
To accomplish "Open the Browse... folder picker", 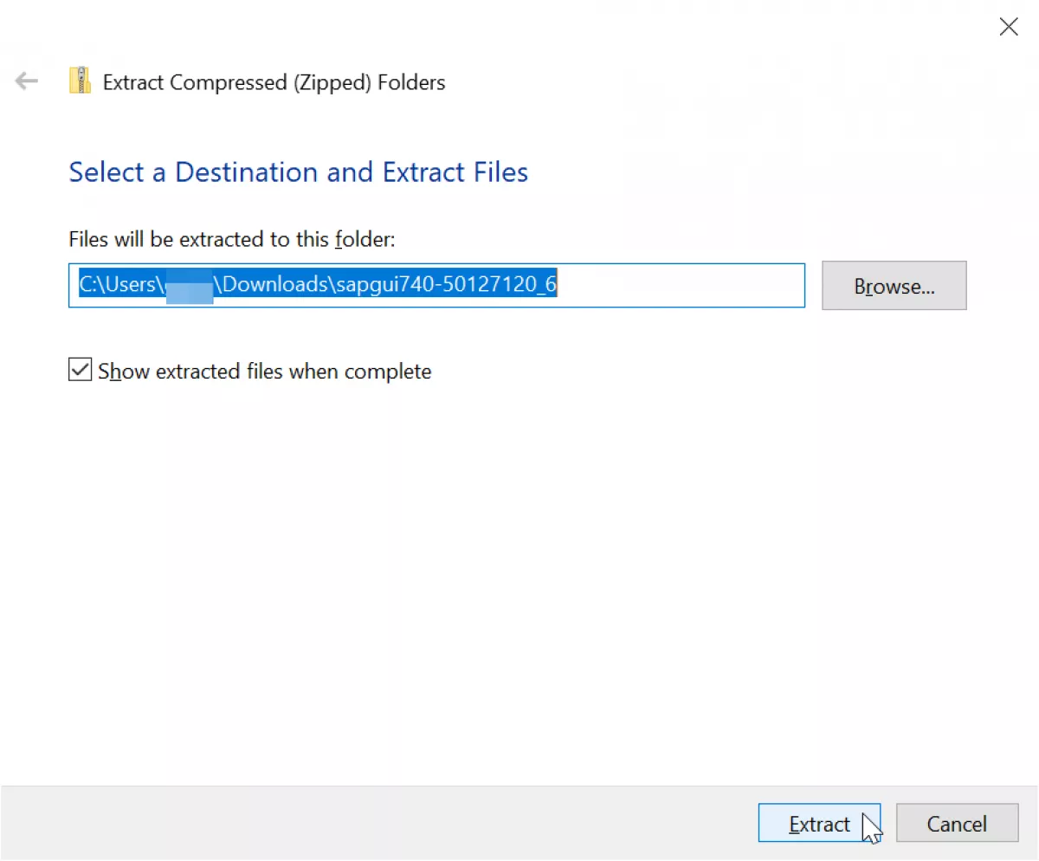I will tap(894, 286).
